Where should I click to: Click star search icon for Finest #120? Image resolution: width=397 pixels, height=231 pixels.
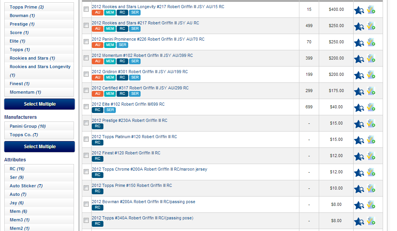click(359, 157)
